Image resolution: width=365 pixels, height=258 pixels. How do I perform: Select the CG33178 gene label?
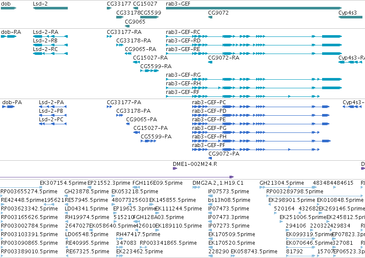click(x=128, y=12)
